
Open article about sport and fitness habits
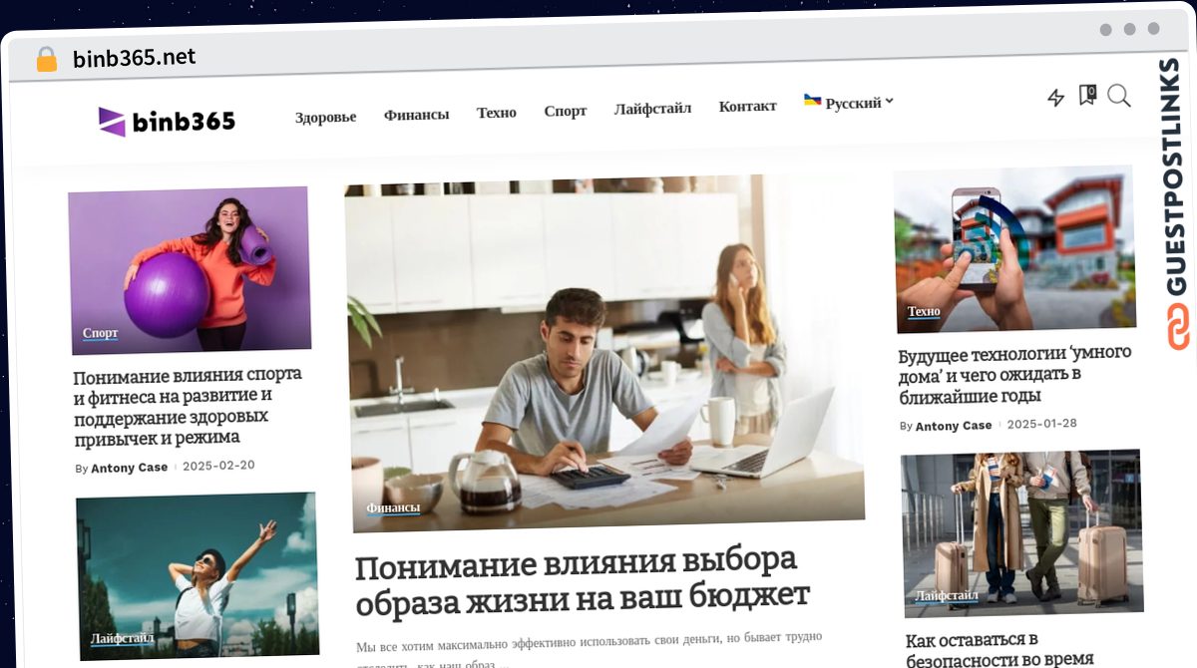(x=188, y=407)
